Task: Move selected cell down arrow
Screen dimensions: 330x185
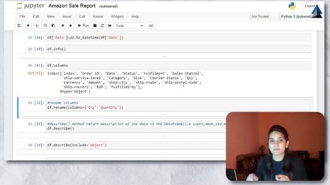Action: click(71, 26)
